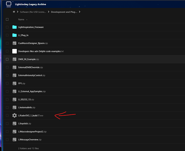Select LJ_External_AppSamples.zip file name

[x=32, y=92]
